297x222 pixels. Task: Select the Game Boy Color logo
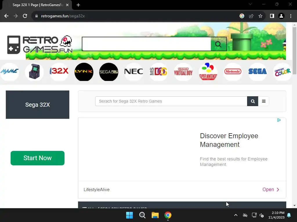tap(282, 72)
